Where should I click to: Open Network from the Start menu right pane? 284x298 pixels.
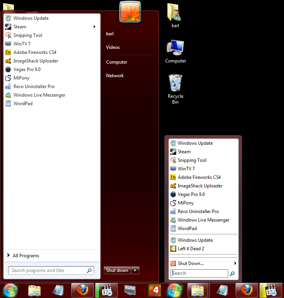(x=115, y=76)
